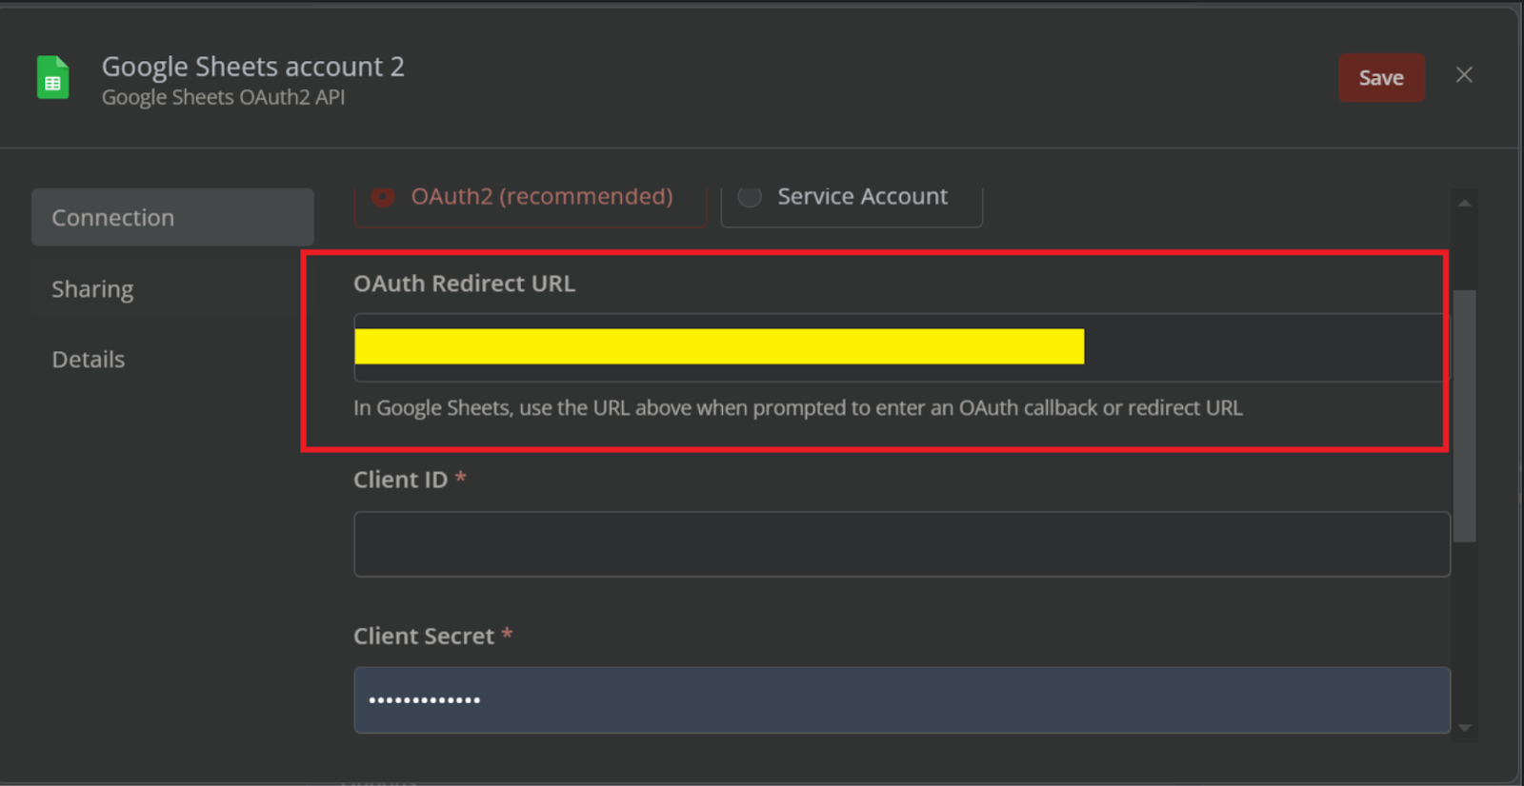Click the OAuth Redirect URL label
The width and height of the screenshot is (1524, 786).
[465, 284]
